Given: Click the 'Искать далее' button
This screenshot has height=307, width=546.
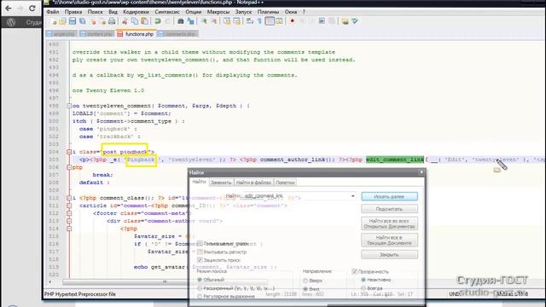Looking at the screenshot, I should click(389, 197).
